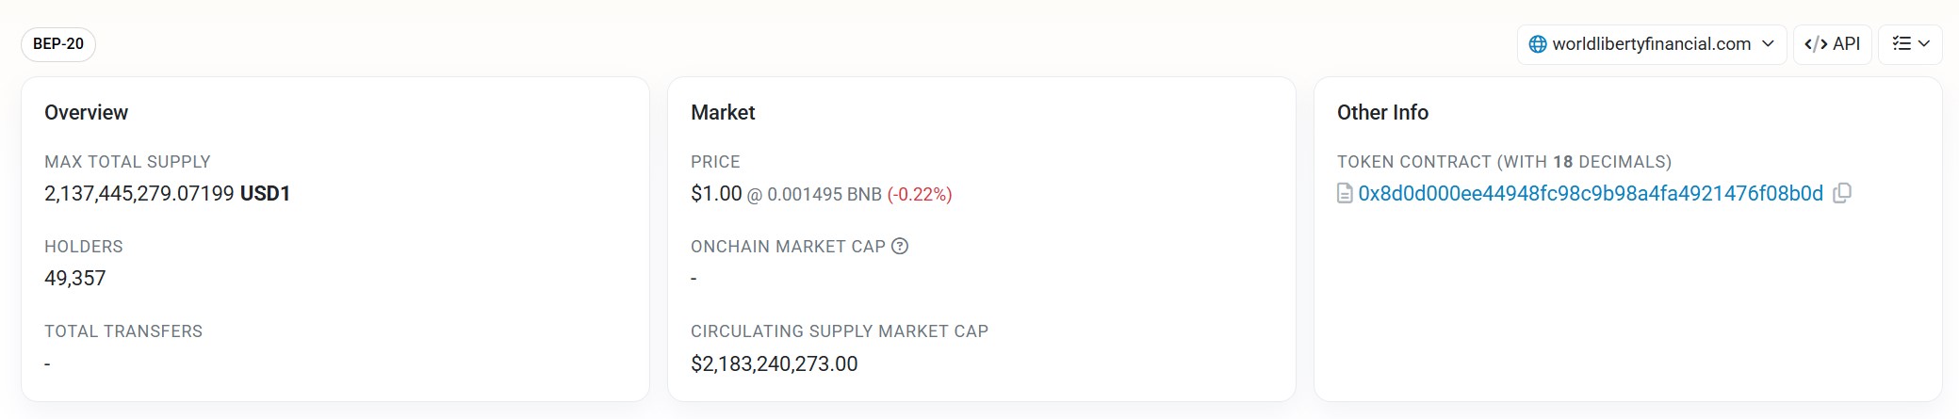Click the red -0.22% price change
Screen dimensions: 1959x419
pos(920,195)
